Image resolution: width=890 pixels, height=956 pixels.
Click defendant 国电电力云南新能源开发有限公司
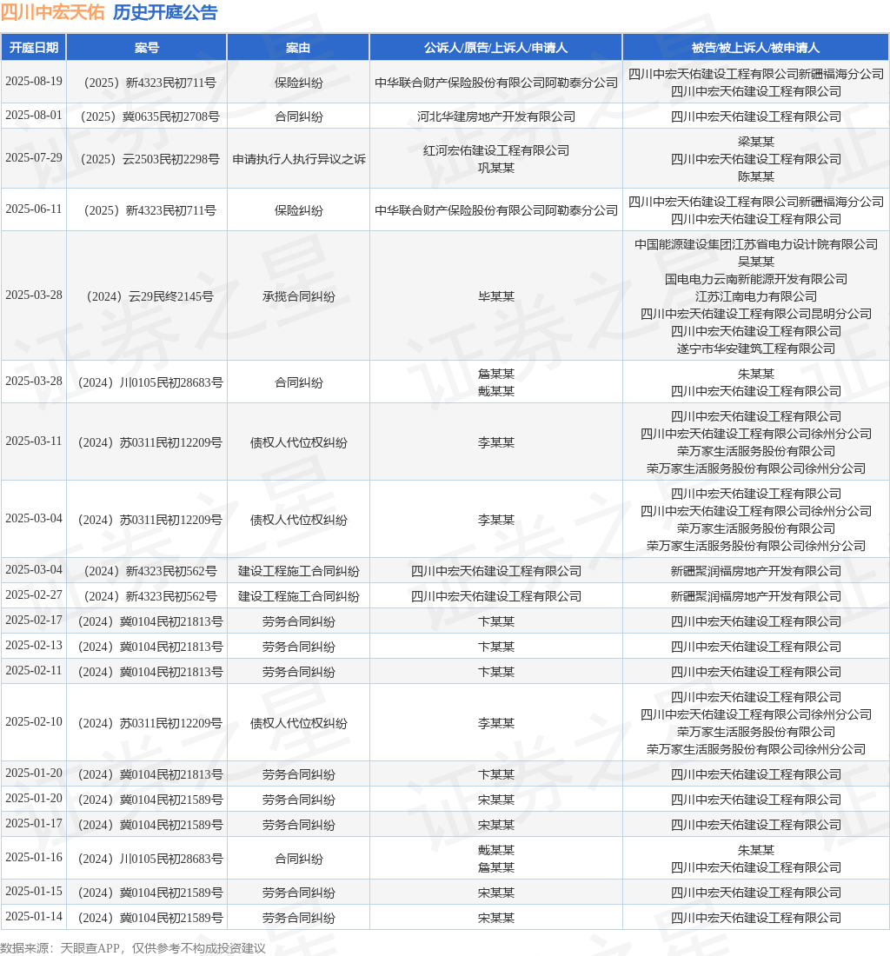pyautogui.click(x=756, y=279)
